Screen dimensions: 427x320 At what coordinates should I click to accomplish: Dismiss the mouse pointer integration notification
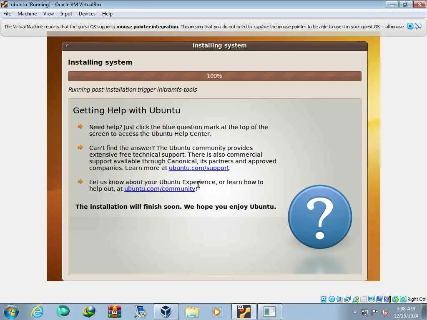(410, 26)
